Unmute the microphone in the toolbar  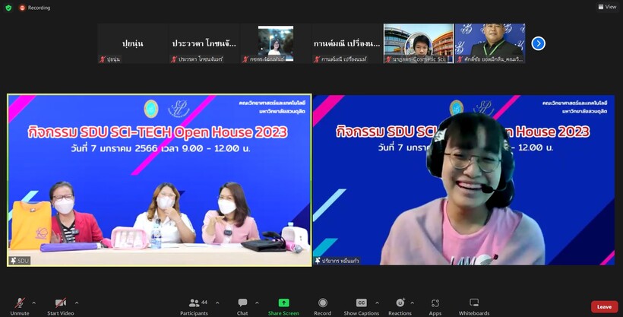(x=20, y=306)
